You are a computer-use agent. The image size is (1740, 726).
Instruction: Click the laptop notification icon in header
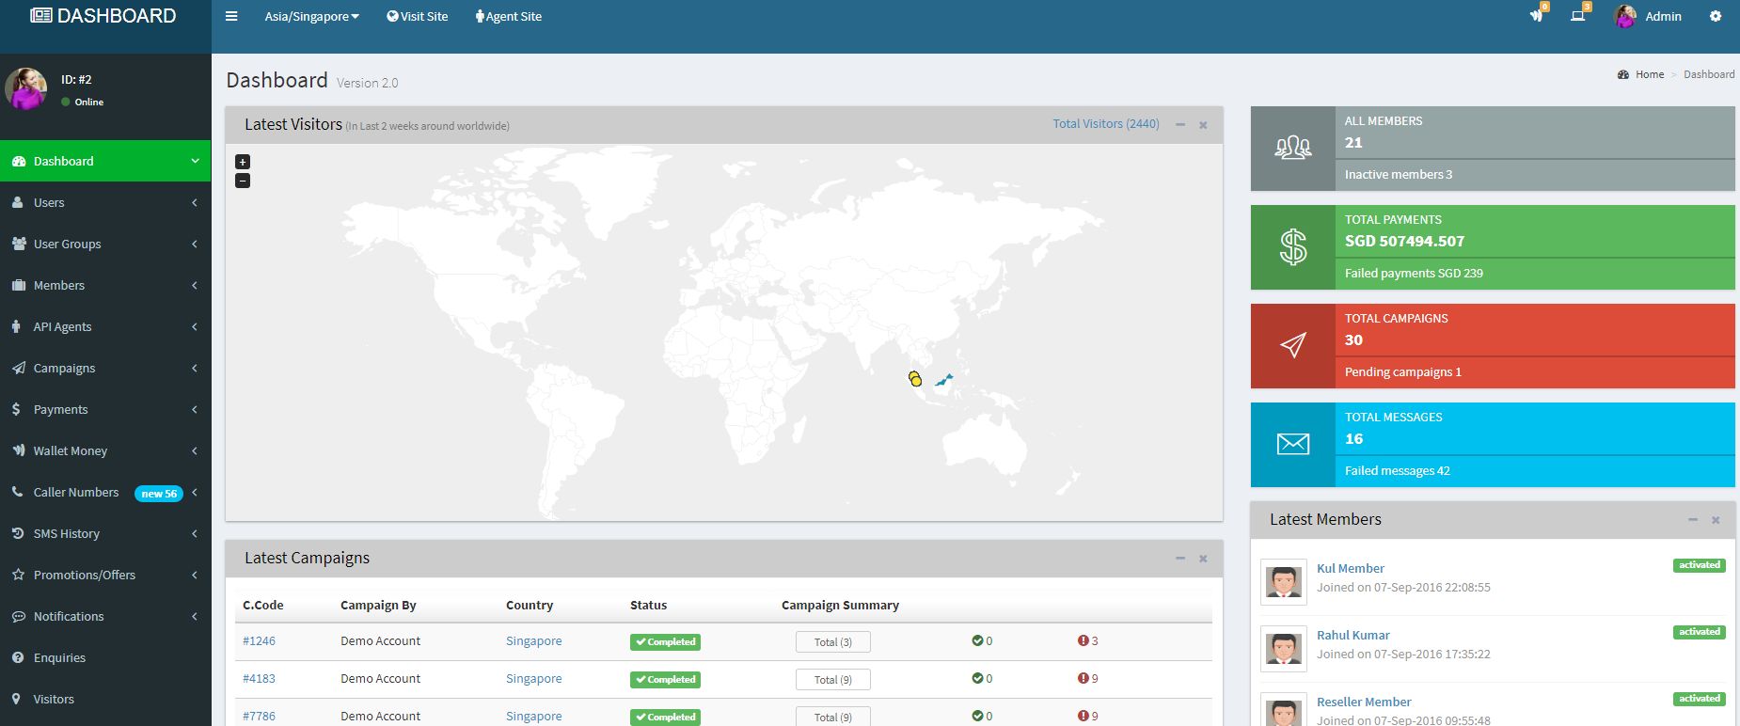1577,16
